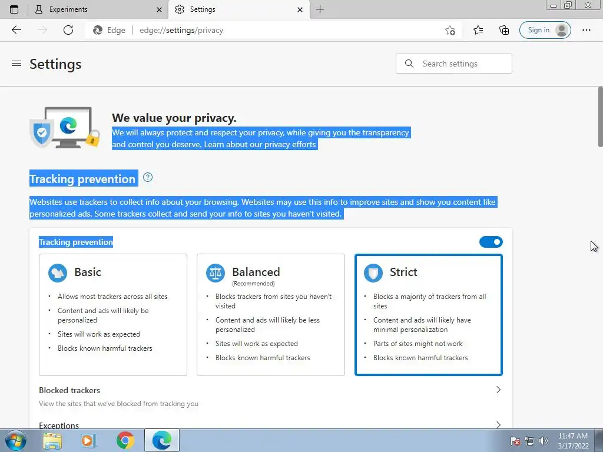The width and height of the screenshot is (603, 452).
Task: Close the Settings tab
Action: [300, 9]
